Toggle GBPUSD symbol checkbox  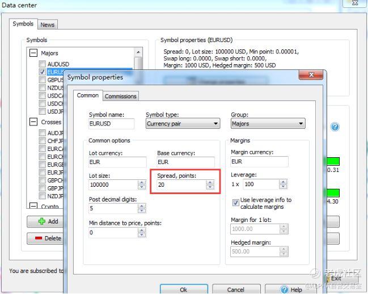(43, 80)
